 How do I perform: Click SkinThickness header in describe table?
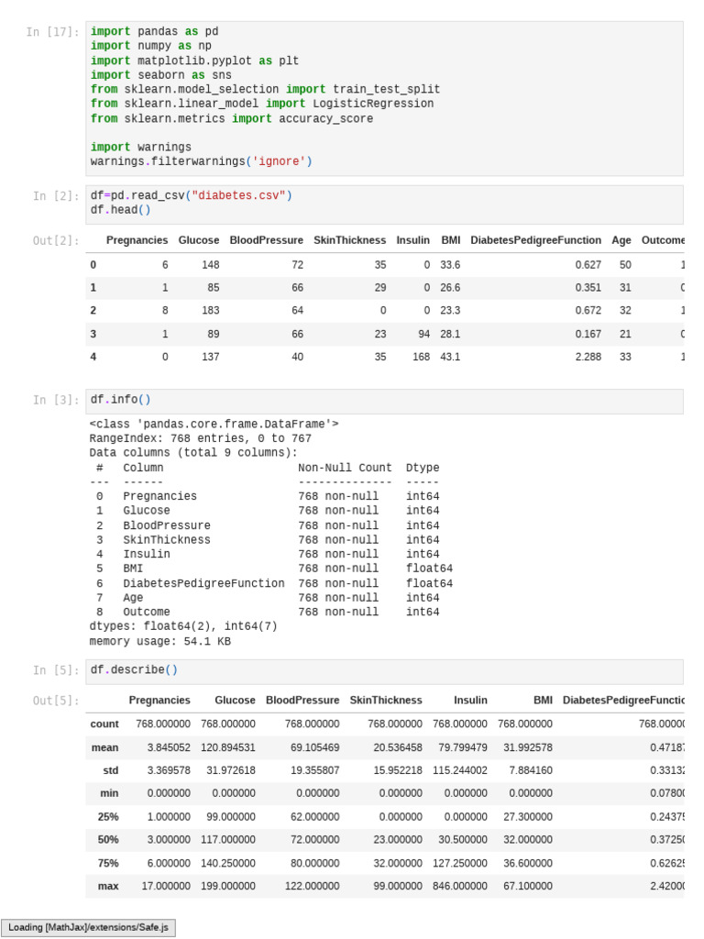386,701
